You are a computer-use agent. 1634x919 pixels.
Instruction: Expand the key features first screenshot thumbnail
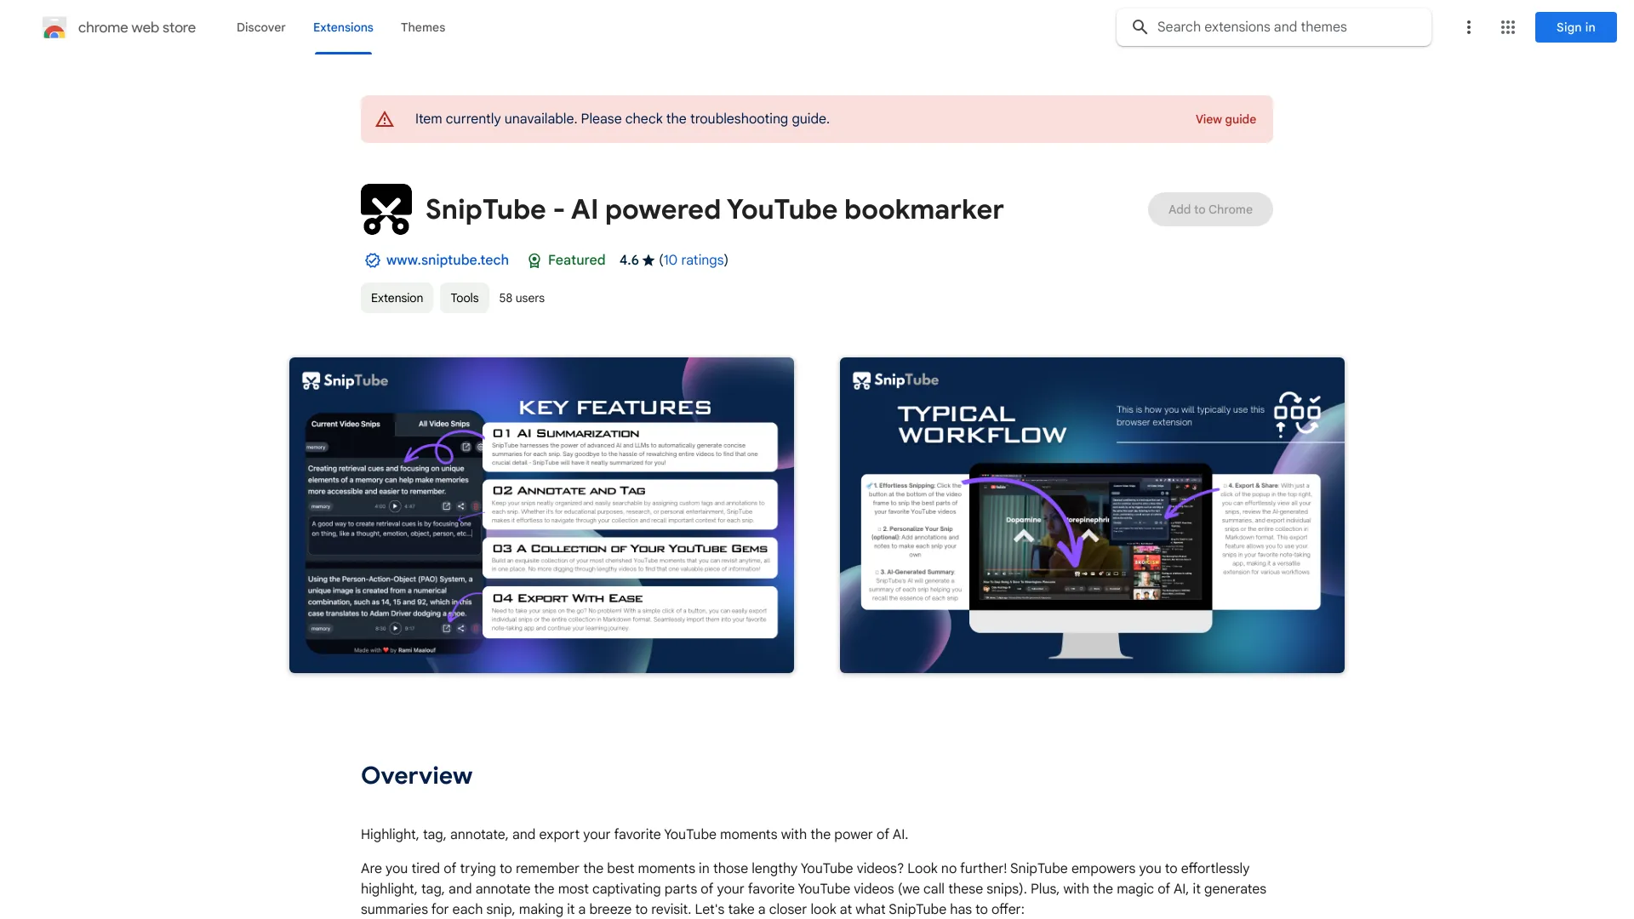point(541,514)
